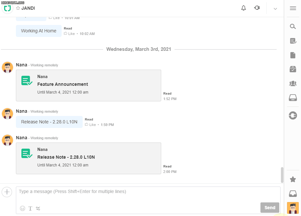
Task: Click Nana's avatar on Feature Announcement message
Action: point(7,67)
